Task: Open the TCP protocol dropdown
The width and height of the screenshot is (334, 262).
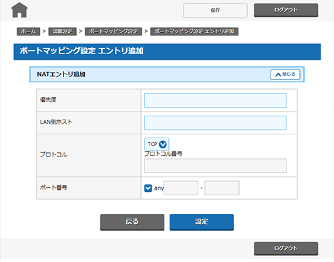Action: 156,144
